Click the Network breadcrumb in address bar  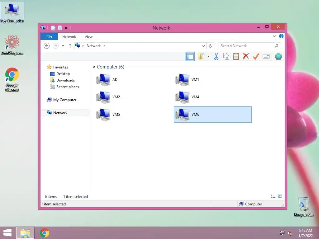(x=93, y=46)
